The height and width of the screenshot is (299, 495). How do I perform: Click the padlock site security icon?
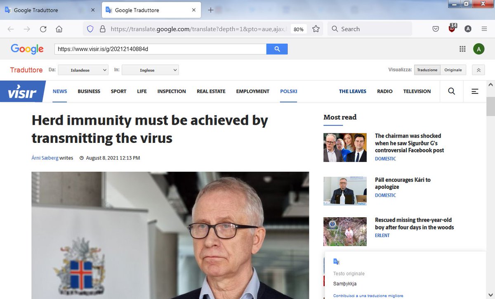pos(102,29)
